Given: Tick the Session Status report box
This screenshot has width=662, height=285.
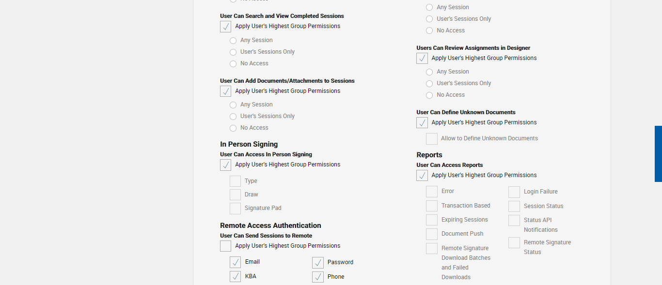Looking at the screenshot, I should [x=514, y=207].
